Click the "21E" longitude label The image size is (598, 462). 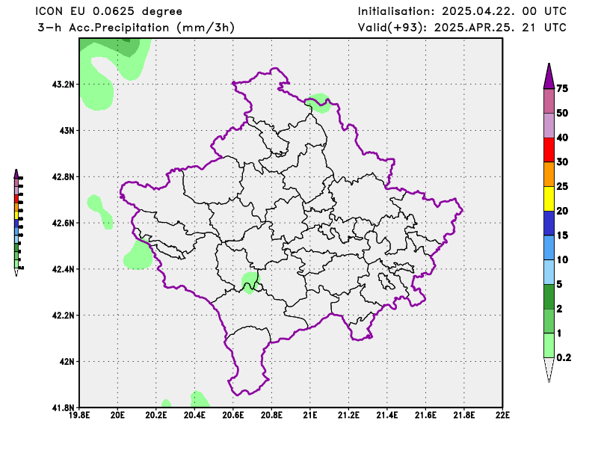(310, 415)
